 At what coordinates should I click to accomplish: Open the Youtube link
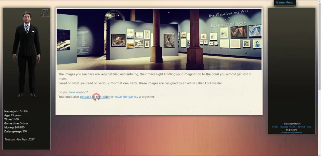[293, 127]
